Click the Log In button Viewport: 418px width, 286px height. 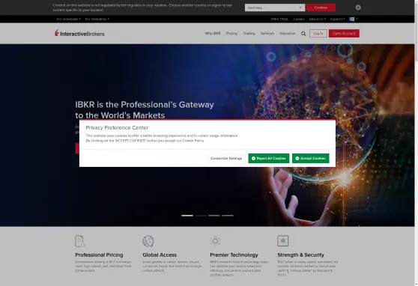pos(318,34)
